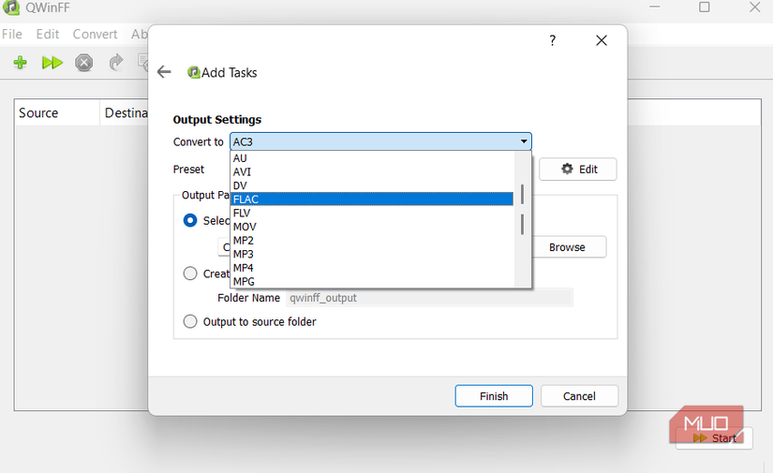Screen dimensions: 773x473
Task: Open the File menu
Action: tap(12, 35)
